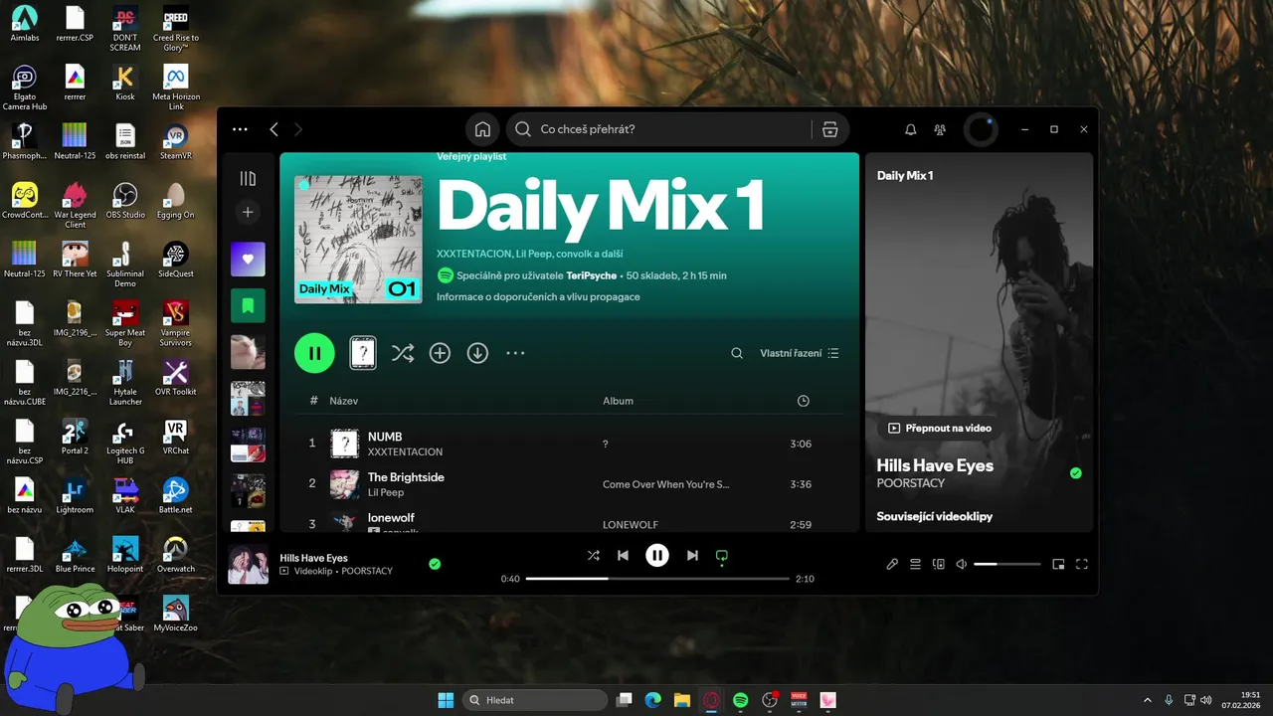
Task: Open Liked Songs in sidebar
Action: pos(248,259)
